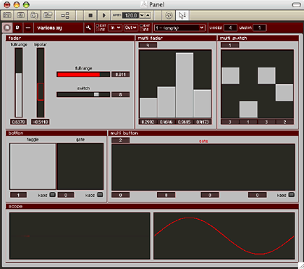Click the toggle value display showing 1

click(x=18, y=195)
